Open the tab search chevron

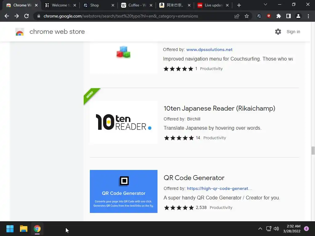(265, 4)
